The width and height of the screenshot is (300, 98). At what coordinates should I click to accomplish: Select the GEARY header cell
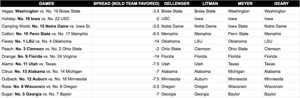(x=281, y=3)
